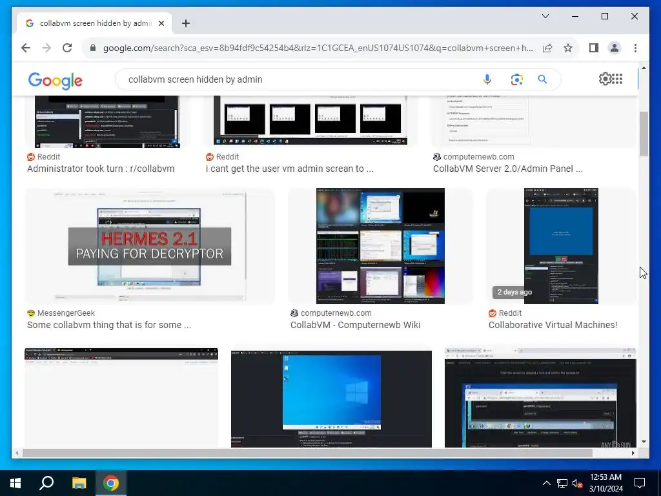Click the forward navigation arrow

[46, 48]
